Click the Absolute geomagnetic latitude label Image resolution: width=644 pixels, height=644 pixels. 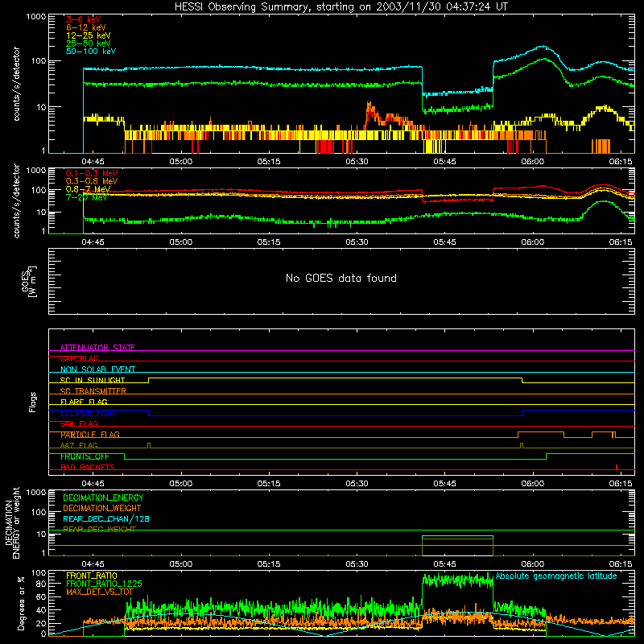tap(556, 576)
